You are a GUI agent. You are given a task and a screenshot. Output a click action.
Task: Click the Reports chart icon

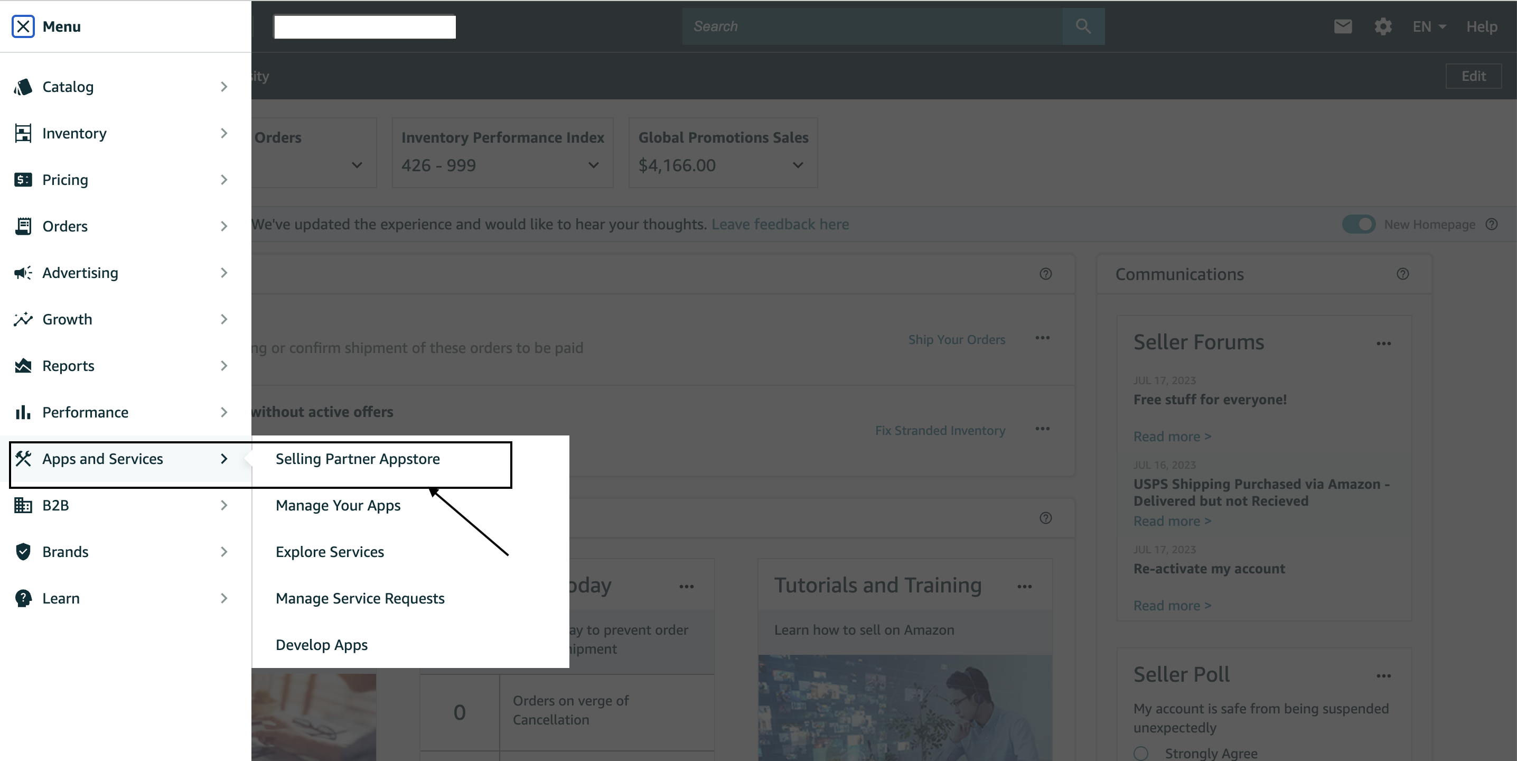23,366
